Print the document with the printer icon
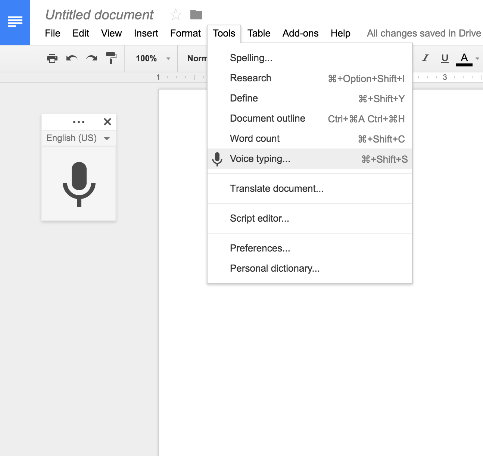 52,58
